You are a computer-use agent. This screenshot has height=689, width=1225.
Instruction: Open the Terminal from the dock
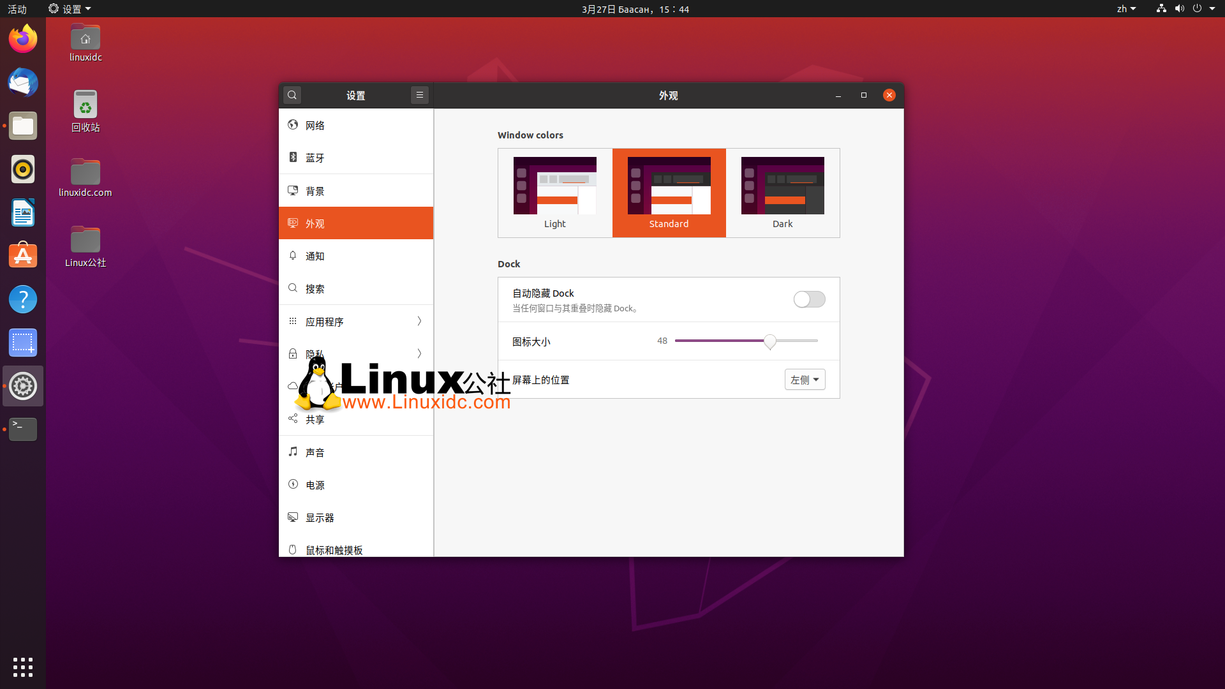(x=23, y=429)
